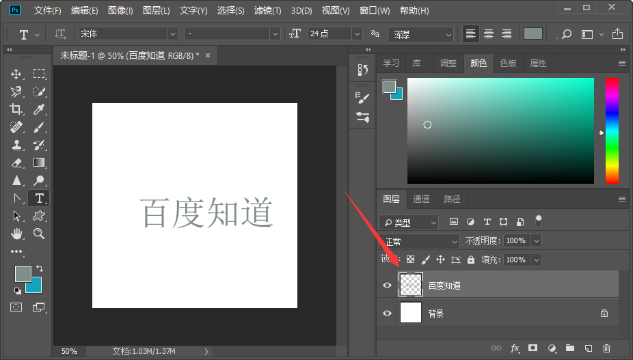Open the font style dropdown
This screenshot has width=633, height=360.
coord(275,34)
